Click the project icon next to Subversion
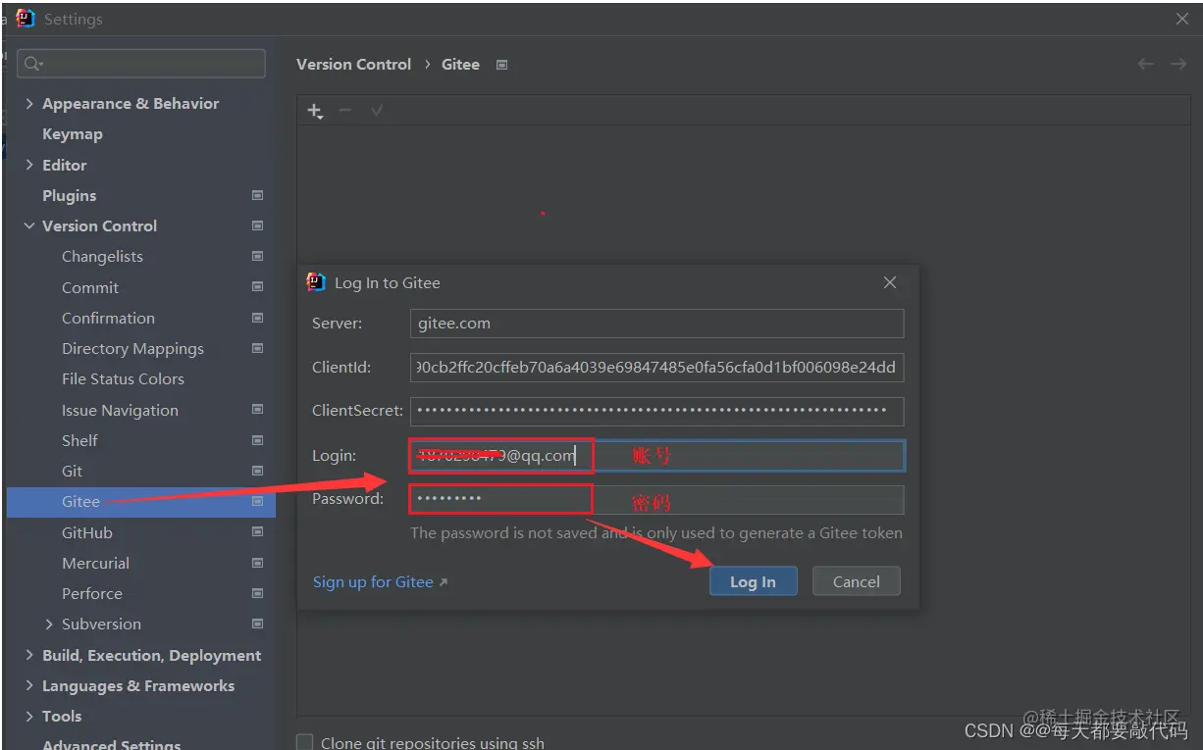 (257, 624)
